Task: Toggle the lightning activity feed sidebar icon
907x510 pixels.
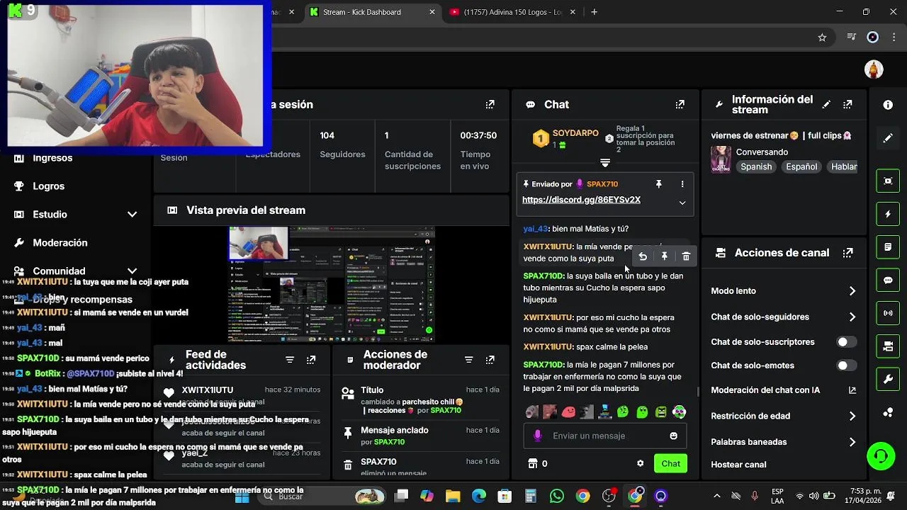Action: (x=888, y=214)
